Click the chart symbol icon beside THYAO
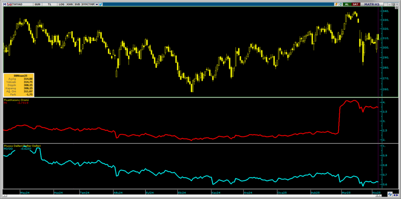The image size is (401, 199). (x=8, y=4)
